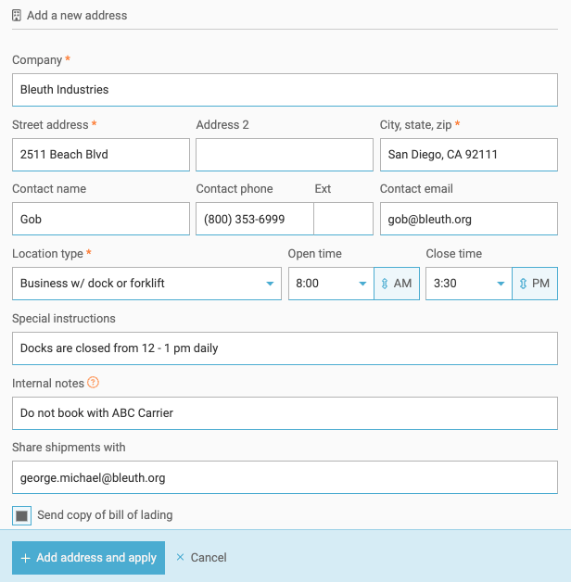This screenshot has height=582, width=571.
Task: Click the Internal notes help icon
Action: pos(93,383)
